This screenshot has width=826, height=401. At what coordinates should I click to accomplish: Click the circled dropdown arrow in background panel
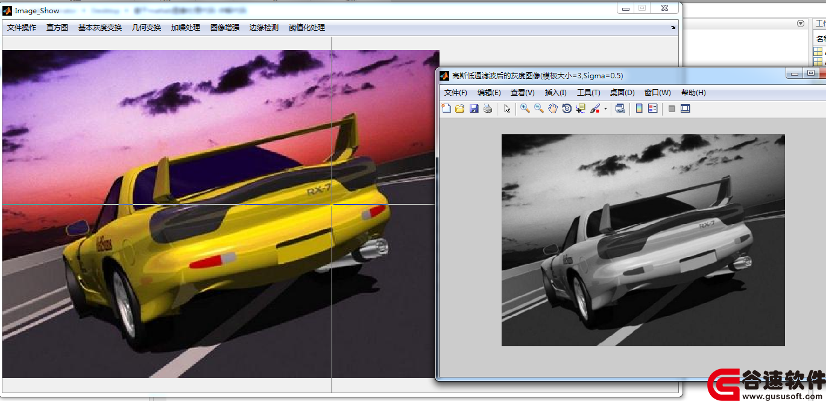tap(801, 23)
